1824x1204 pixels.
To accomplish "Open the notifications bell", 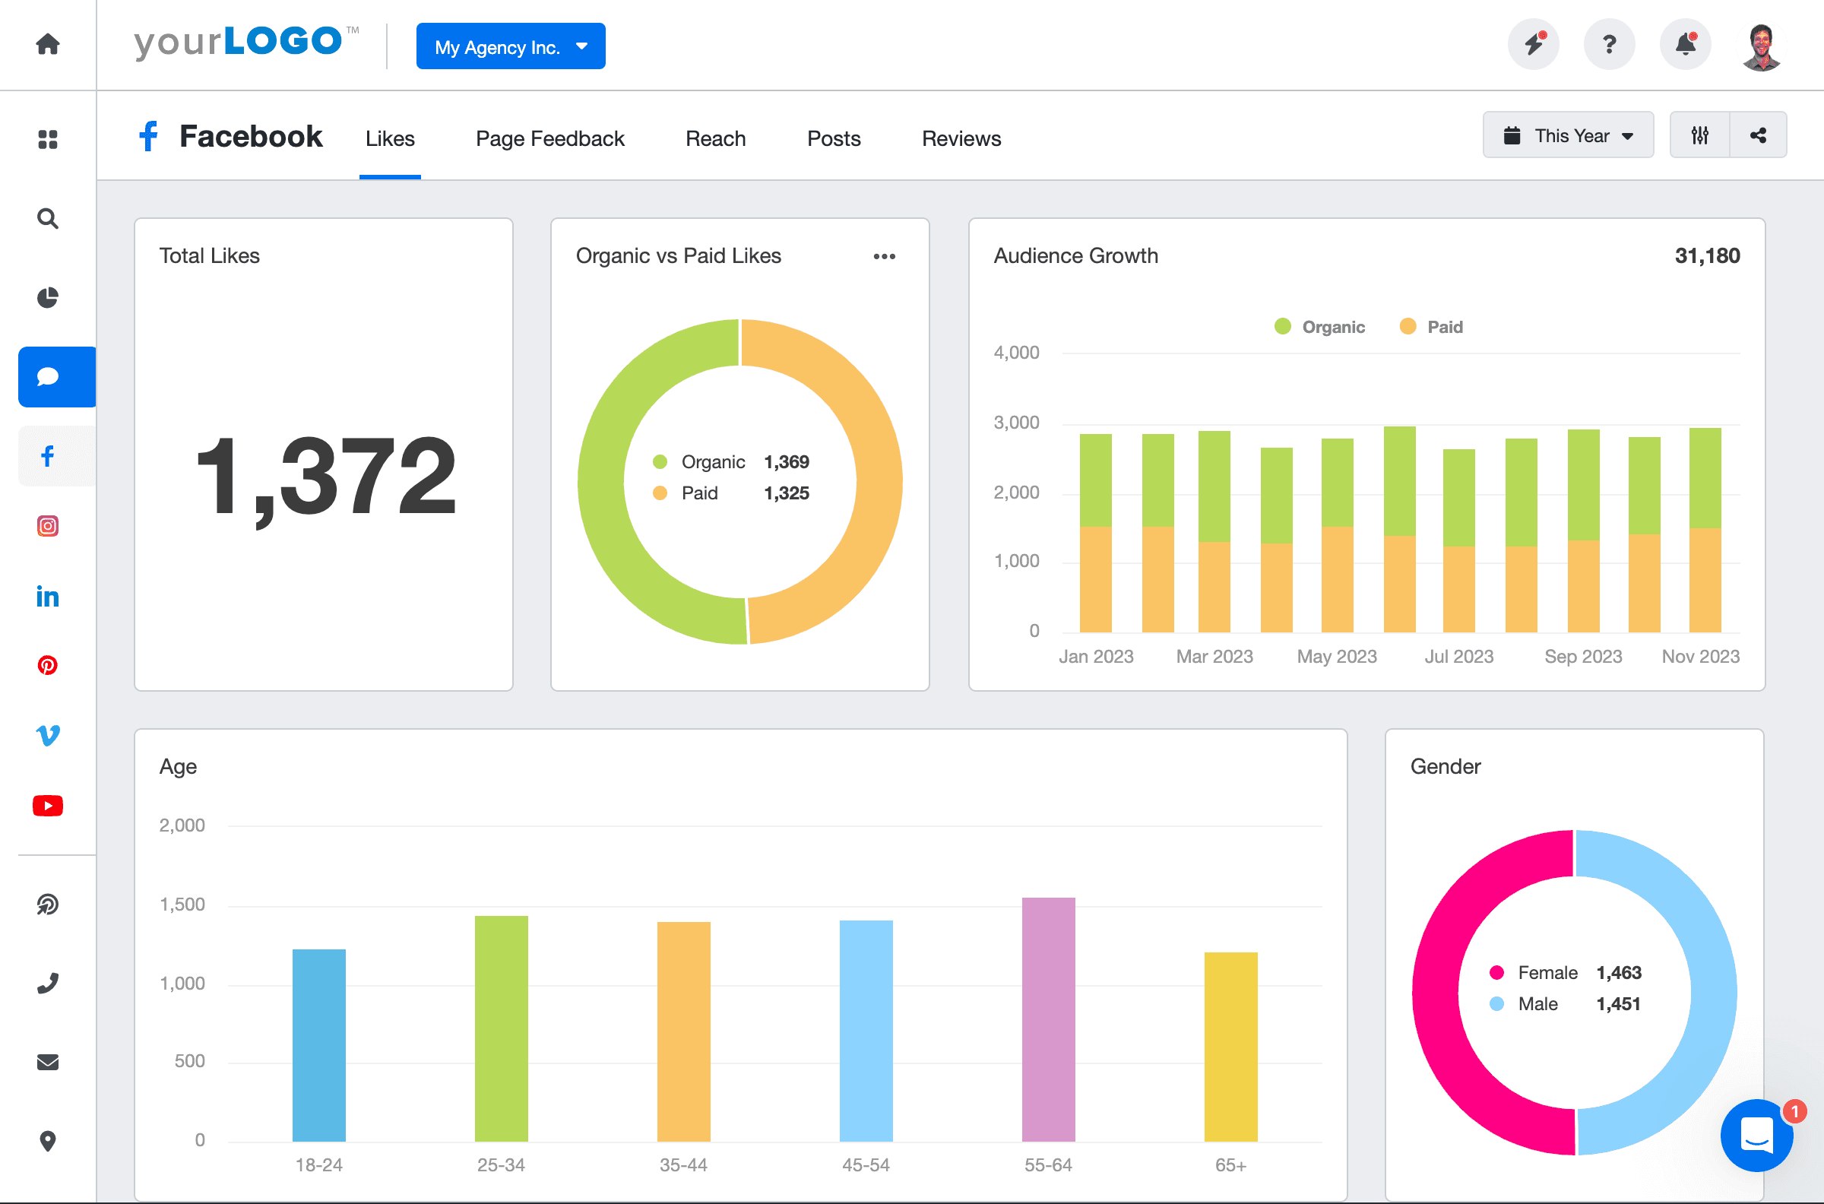I will click(x=1685, y=45).
